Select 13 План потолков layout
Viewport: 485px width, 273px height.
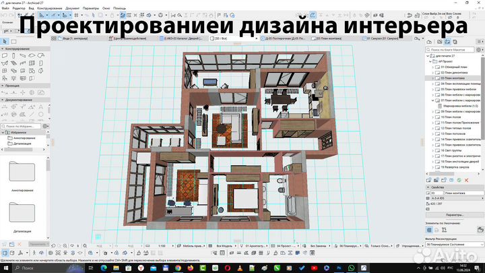453,134
